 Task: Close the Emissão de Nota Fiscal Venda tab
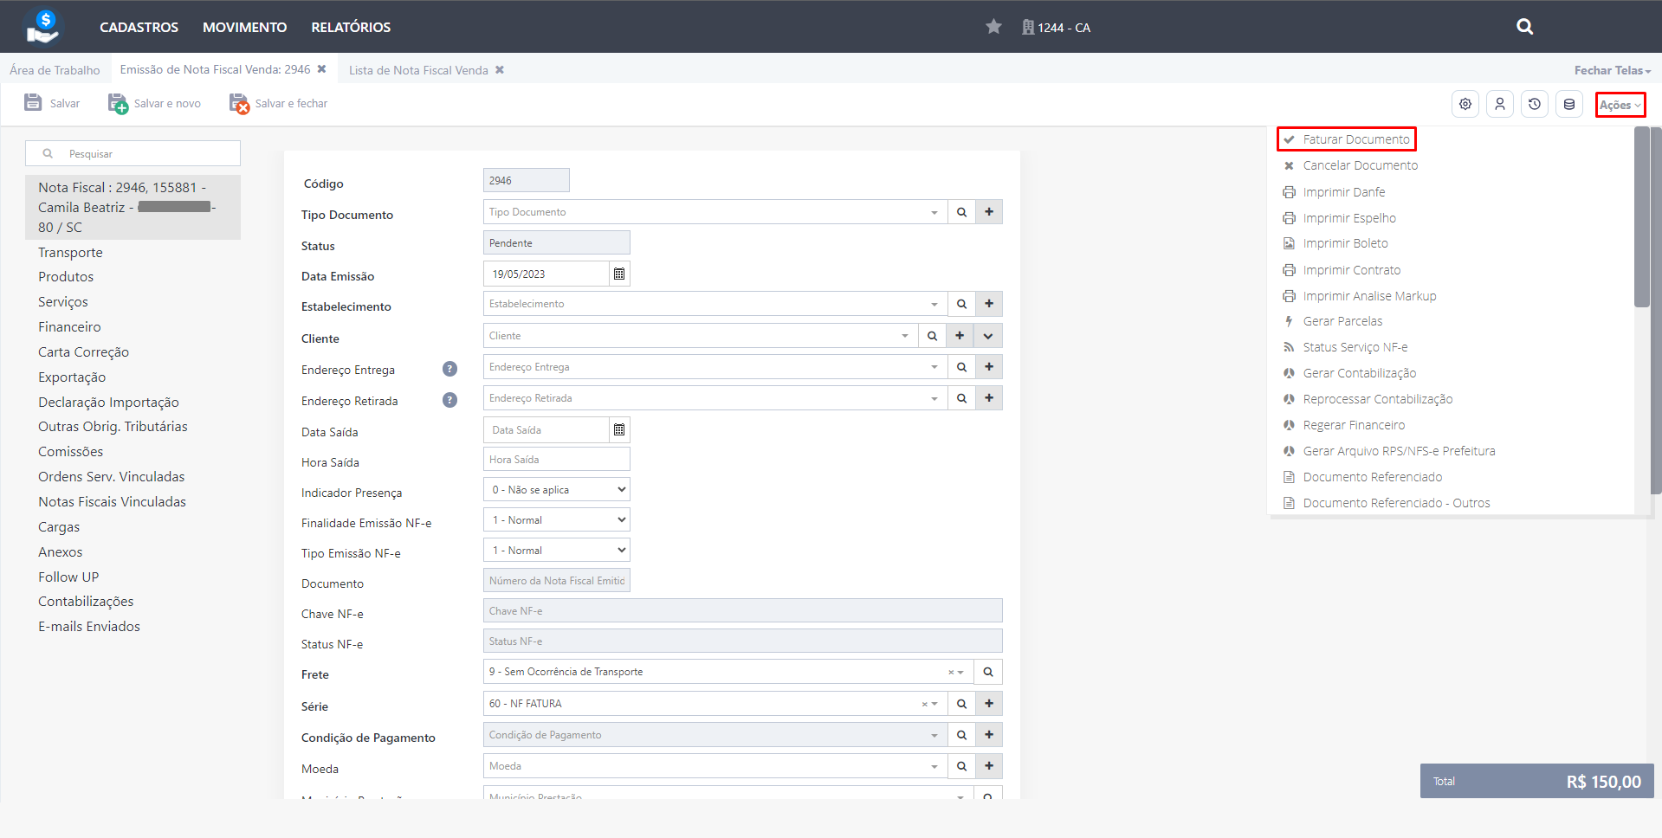pos(321,69)
